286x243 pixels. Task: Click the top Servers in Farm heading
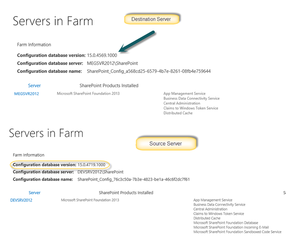(53, 21)
